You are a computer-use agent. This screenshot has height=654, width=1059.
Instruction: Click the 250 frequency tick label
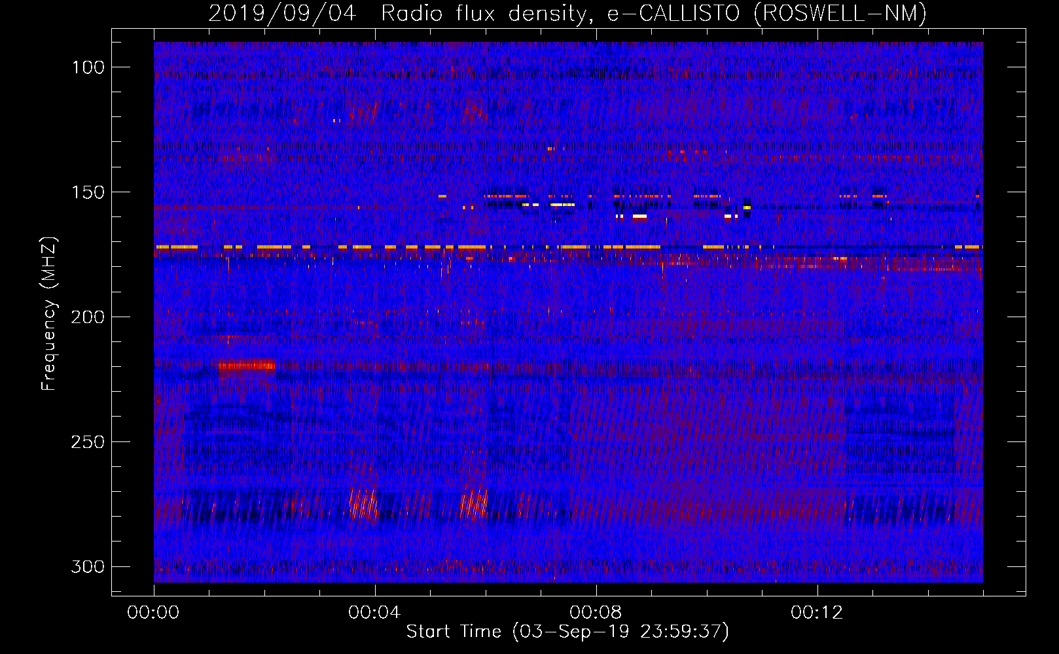click(x=88, y=442)
